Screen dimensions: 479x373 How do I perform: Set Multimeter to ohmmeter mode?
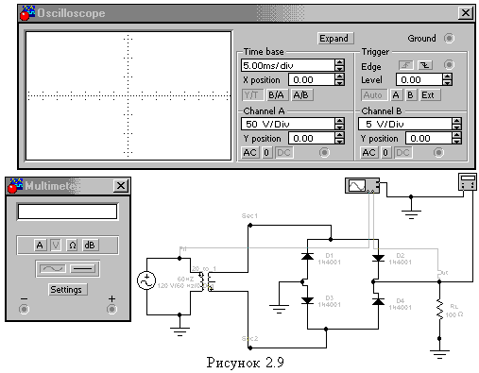[x=73, y=246]
